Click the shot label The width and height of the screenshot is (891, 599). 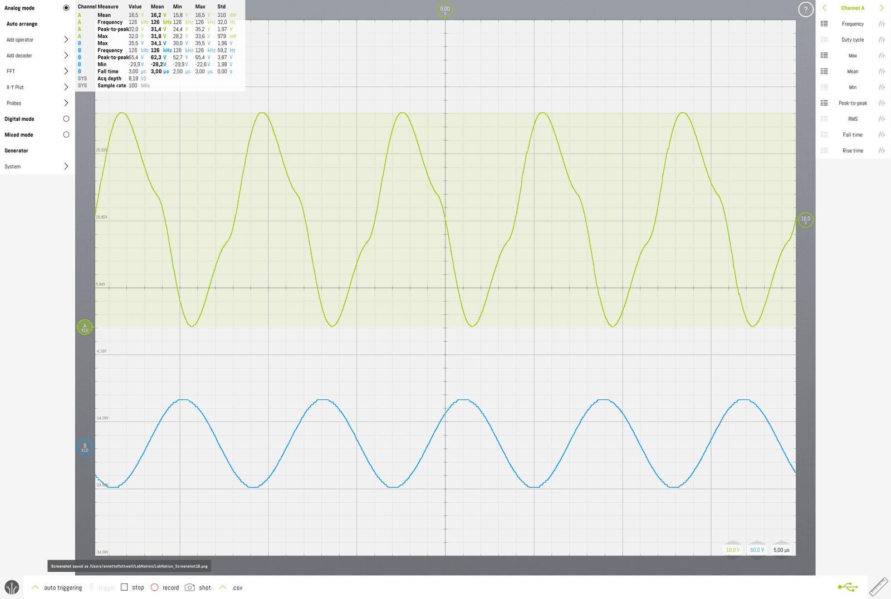[205, 588]
